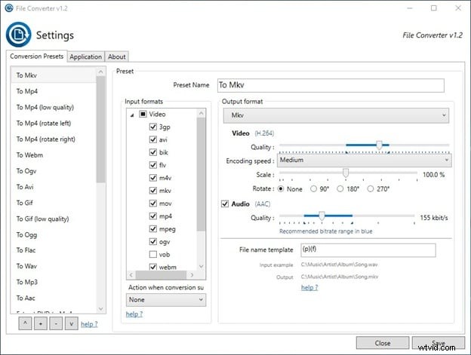Viewport: 471px width, 355px height.
Task: Select the To Ogg preset
Action: coord(54,234)
